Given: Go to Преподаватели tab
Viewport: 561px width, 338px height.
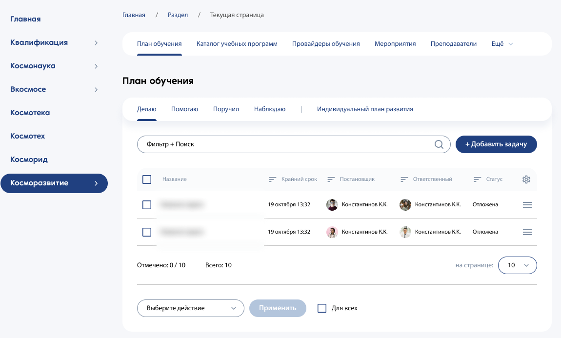Looking at the screenshot, I should click(454, 44).
